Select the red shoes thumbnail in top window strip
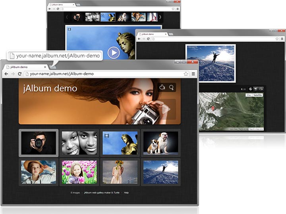 coord(152,17)
